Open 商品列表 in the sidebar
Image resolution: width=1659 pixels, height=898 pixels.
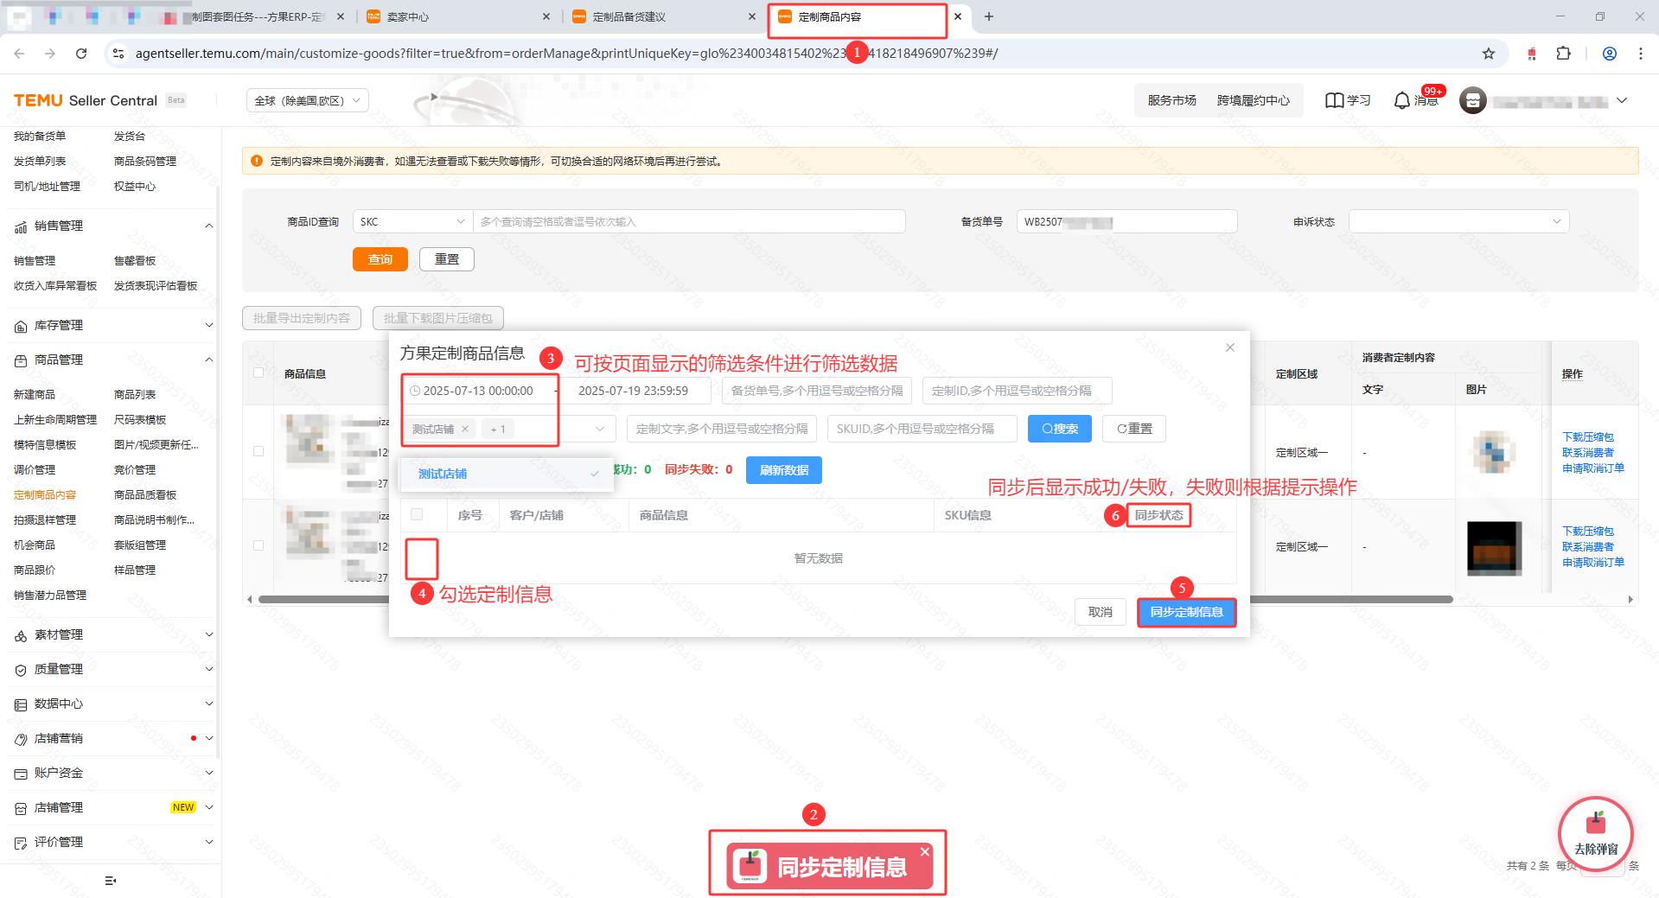tap(135, 394)
